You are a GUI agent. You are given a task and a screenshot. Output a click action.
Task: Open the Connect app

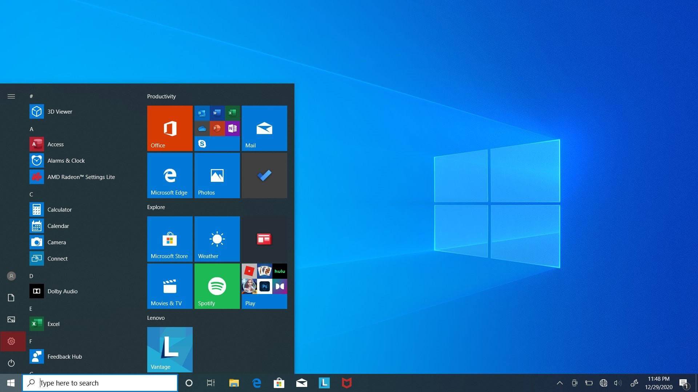(82, 258)
